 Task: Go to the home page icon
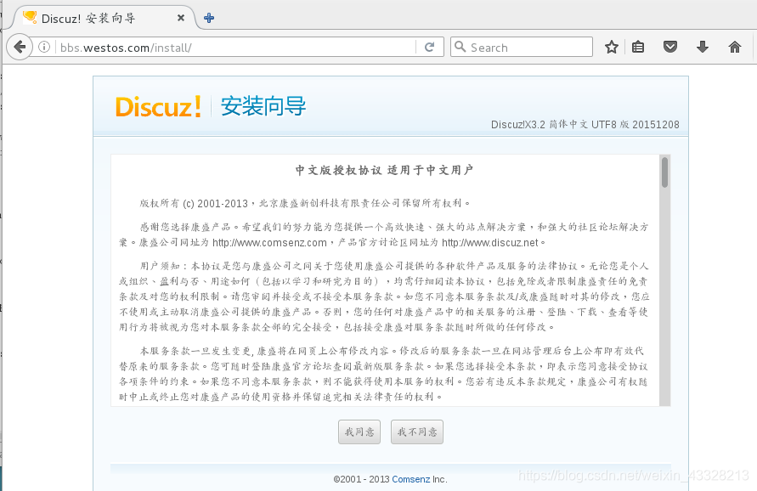pyautogui.click(x=735, y=47)
